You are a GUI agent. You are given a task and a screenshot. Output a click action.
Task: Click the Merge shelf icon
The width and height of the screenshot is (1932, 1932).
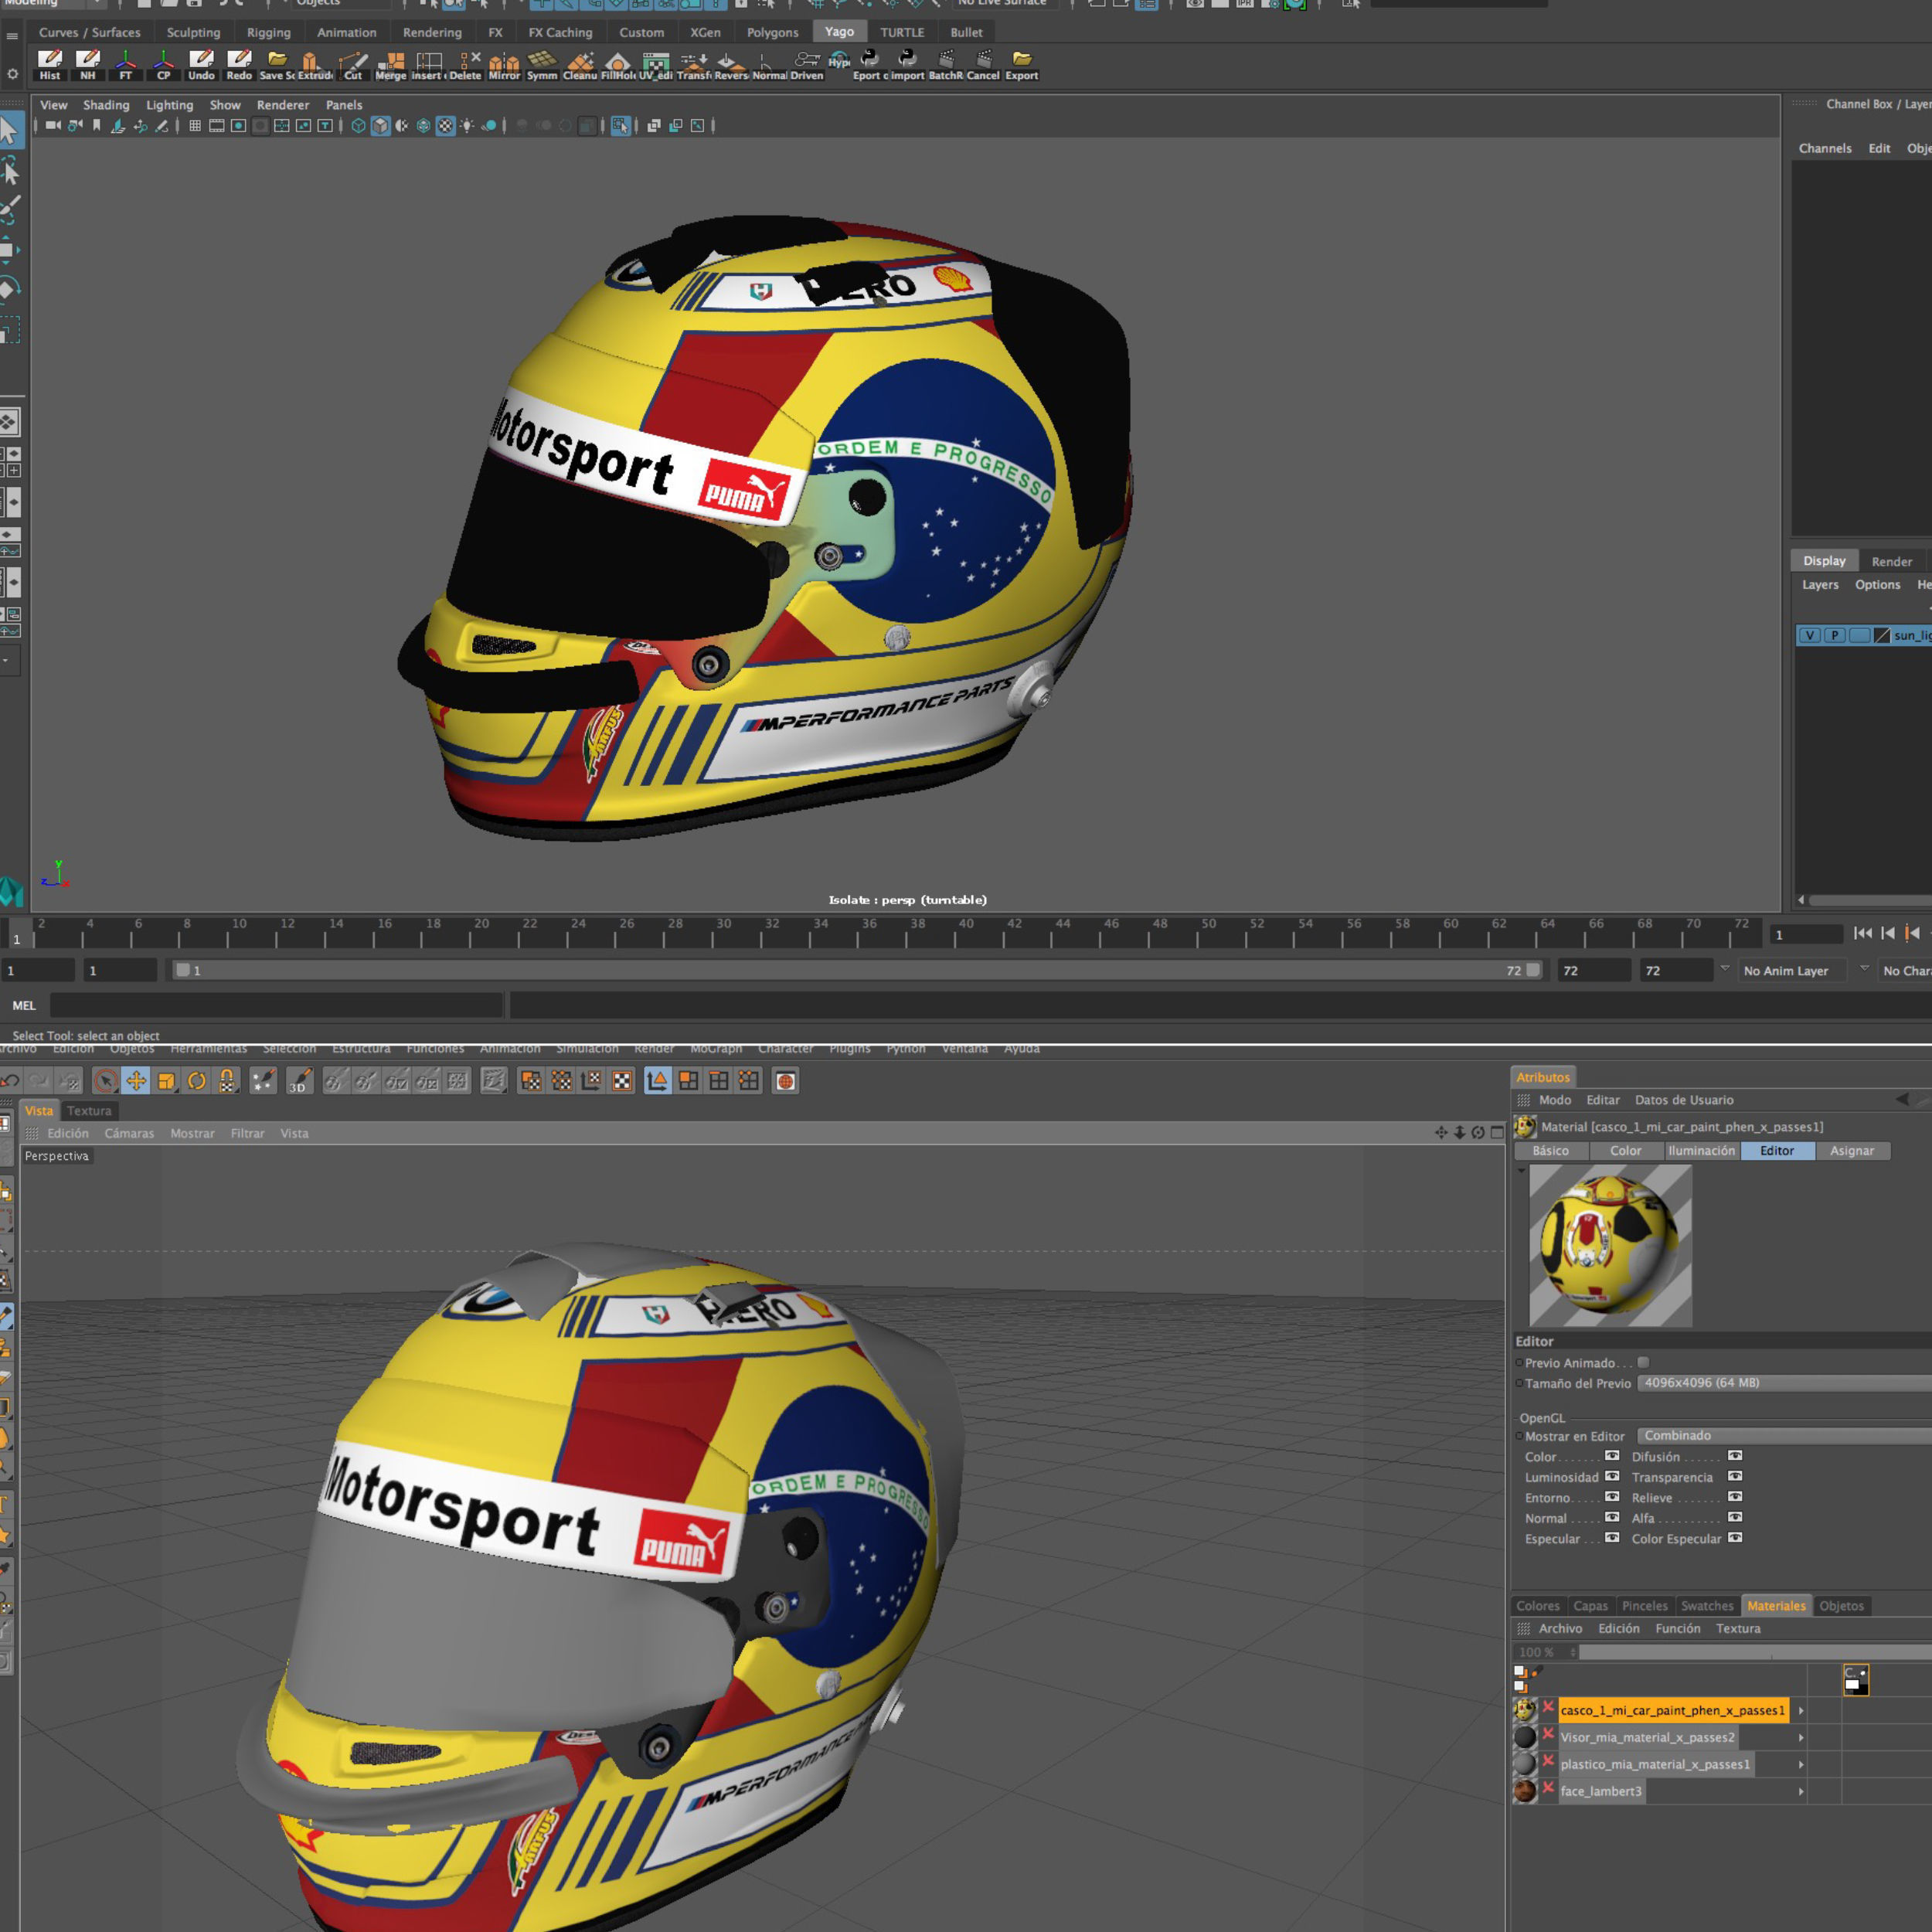391,65
